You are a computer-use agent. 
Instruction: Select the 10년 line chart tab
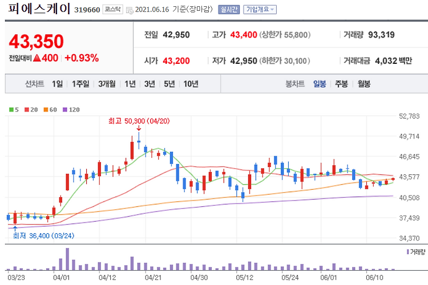click(x=191, y=84)
